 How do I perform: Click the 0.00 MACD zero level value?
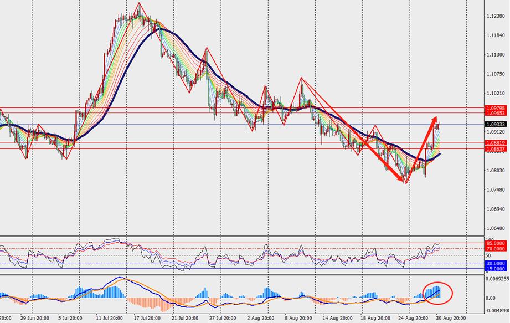point(490,298)
